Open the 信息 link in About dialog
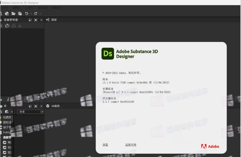Viewport: 241px width, 157px height. (x=105, y=145)
